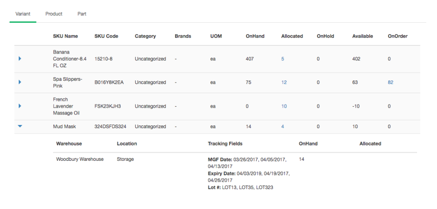437x209 pixels.
Task: Click the Category column header
Action: click(x=145, y=36)
